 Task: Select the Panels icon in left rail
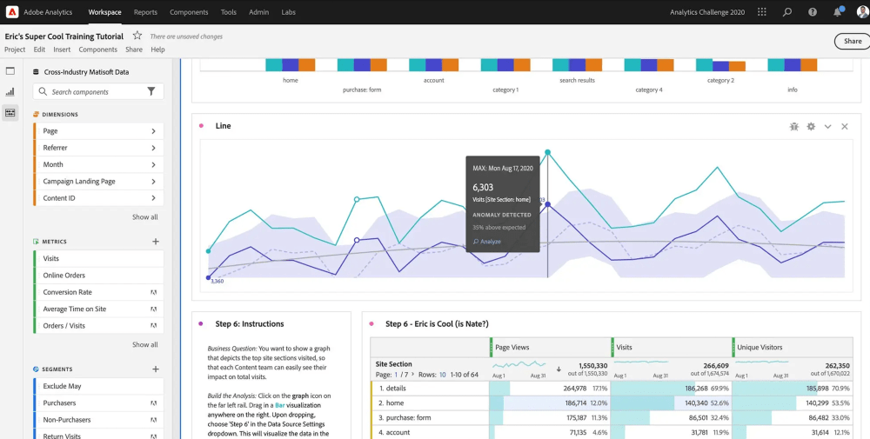coord(10,71)
